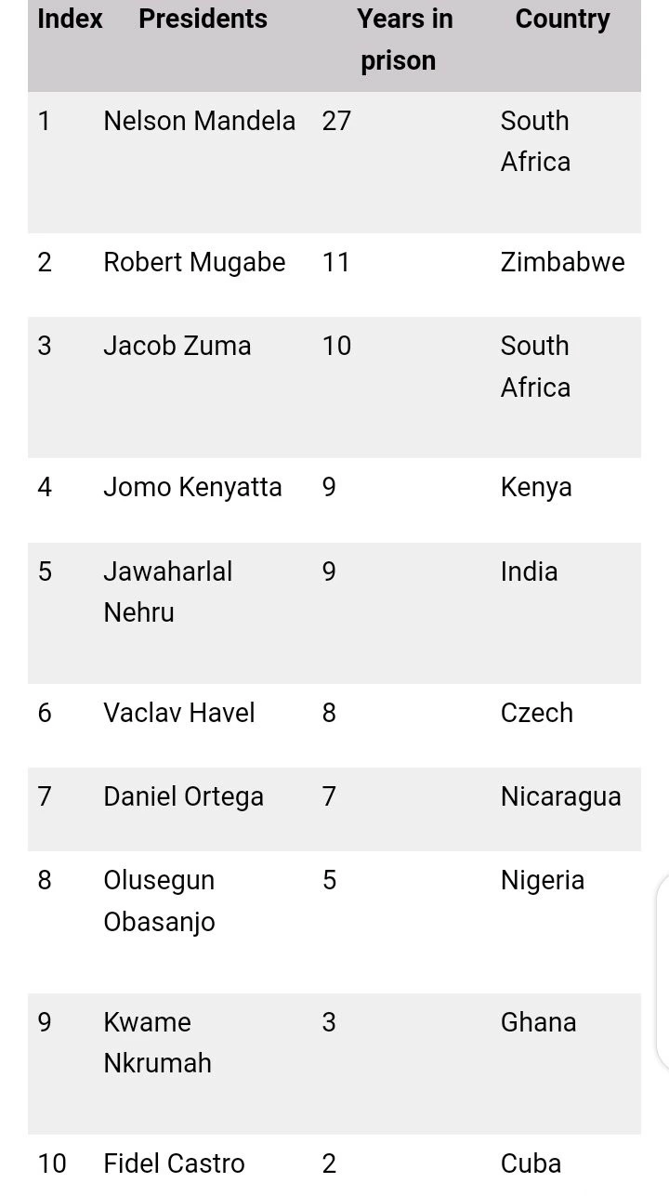Tap the edge panel handle on right side
Screen dimensions: 669x1196
tap(662, 971)
